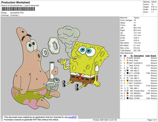Click the ABU 1 swatch with 3154 stitches
The width and height of the screenshot is (158, 122).
[127, 76]
